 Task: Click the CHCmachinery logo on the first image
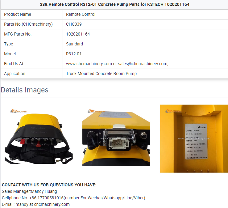pyautogui.click(x=19, y=111)
